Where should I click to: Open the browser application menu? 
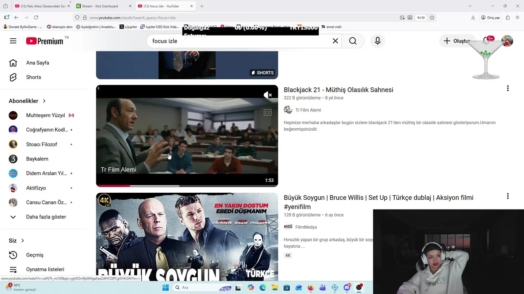tap(517, 18)
